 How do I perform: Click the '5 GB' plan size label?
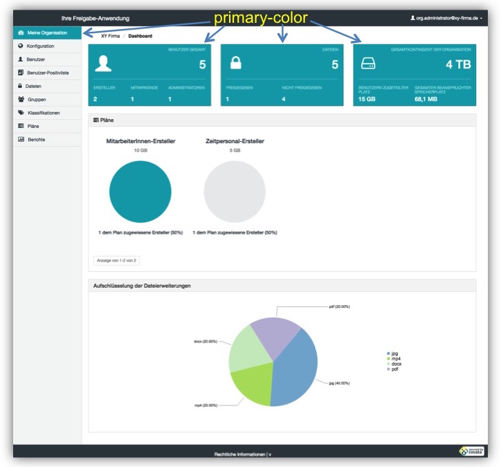click(x=235, y=150)
